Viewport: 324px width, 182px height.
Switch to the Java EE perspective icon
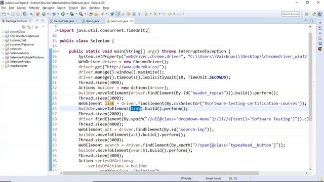[x=314, y=14]
